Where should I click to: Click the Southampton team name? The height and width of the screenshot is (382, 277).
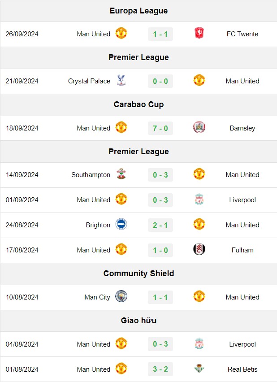(x=91, y=175)
